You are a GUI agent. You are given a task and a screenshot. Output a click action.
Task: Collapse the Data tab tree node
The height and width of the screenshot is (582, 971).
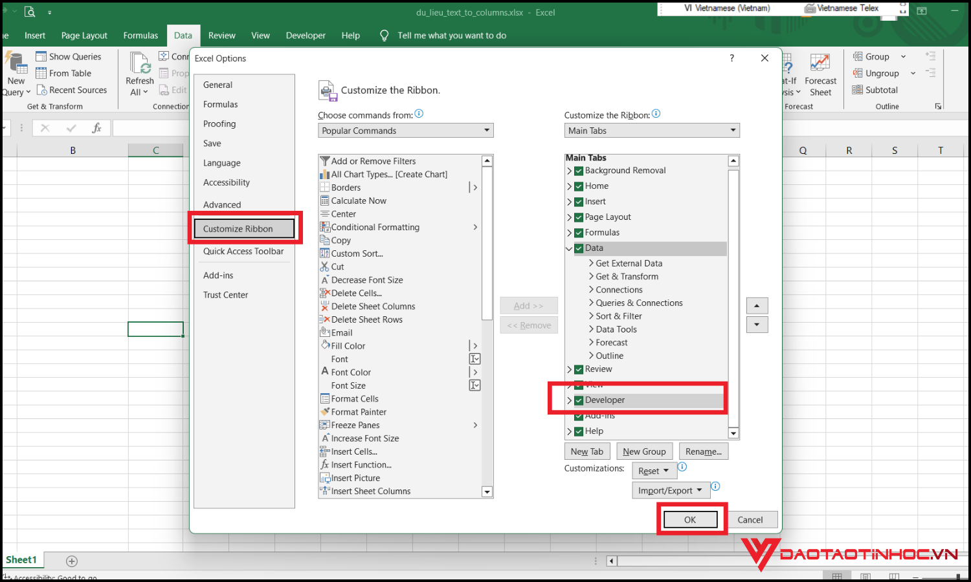click(x=570, y=248)
